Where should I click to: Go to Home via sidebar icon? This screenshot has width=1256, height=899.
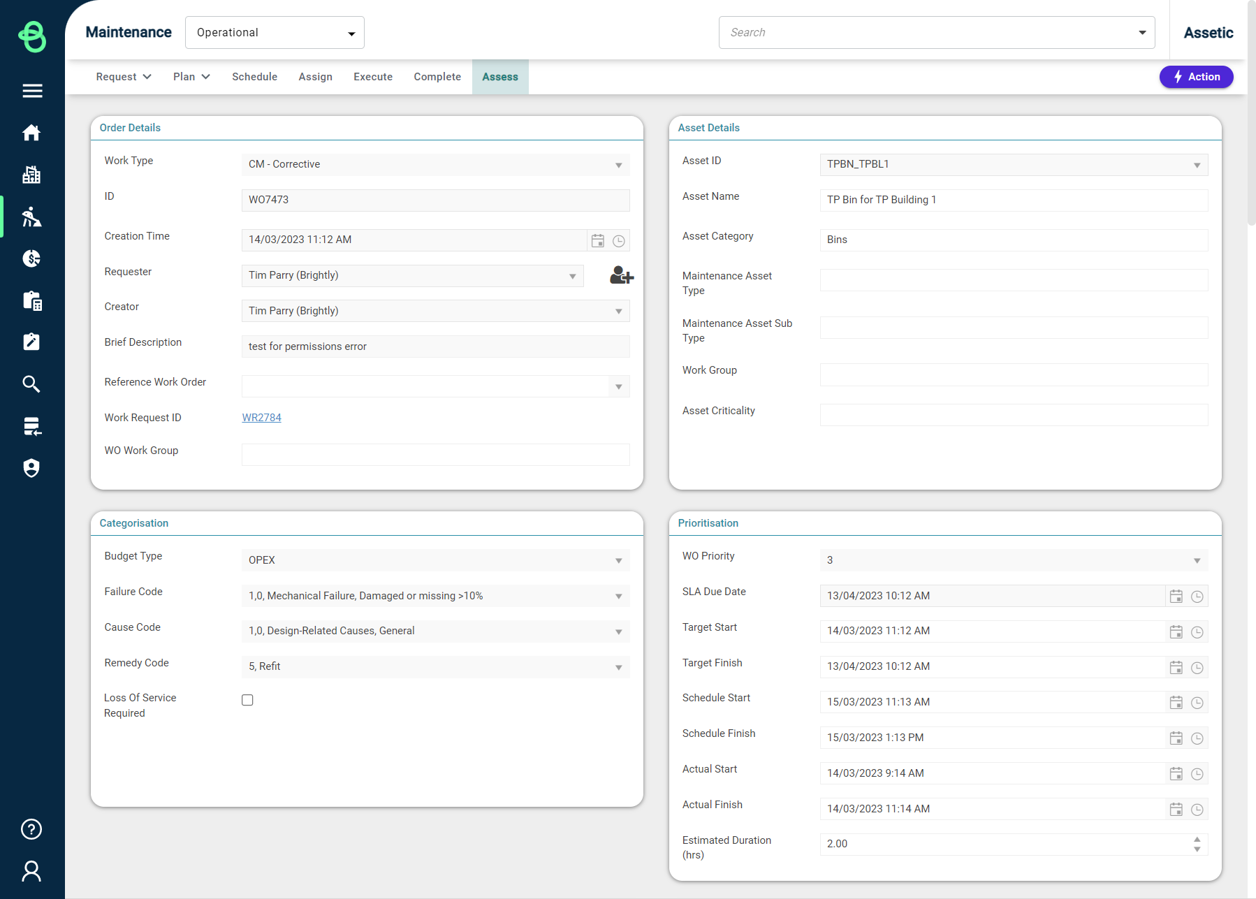32,133
